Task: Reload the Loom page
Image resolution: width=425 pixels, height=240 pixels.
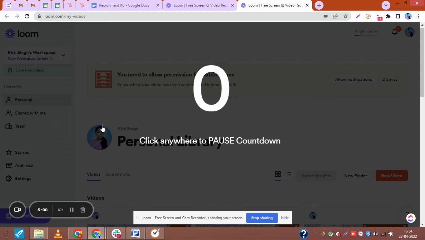Action: point(27,16)
